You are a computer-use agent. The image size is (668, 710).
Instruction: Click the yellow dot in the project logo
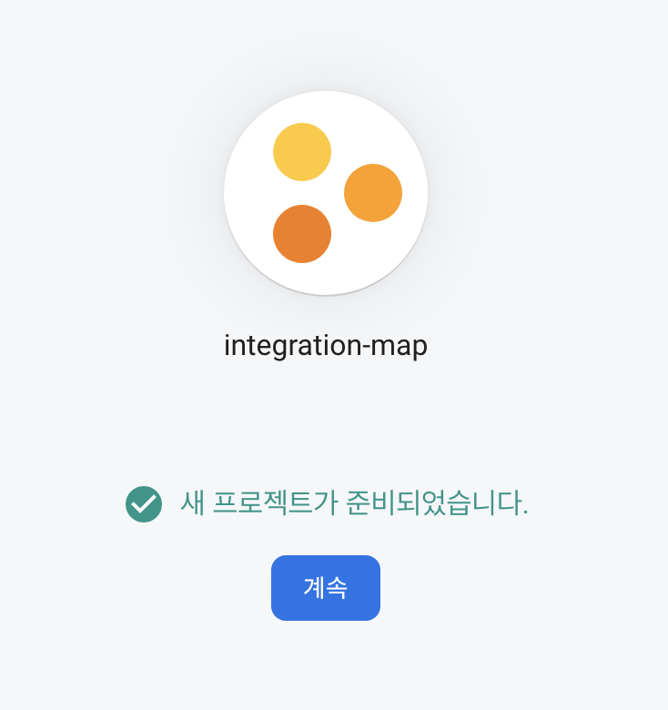(302, 152)
